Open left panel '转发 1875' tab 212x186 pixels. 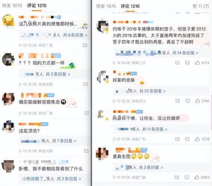pyautogui.click(x=12, y=6)
